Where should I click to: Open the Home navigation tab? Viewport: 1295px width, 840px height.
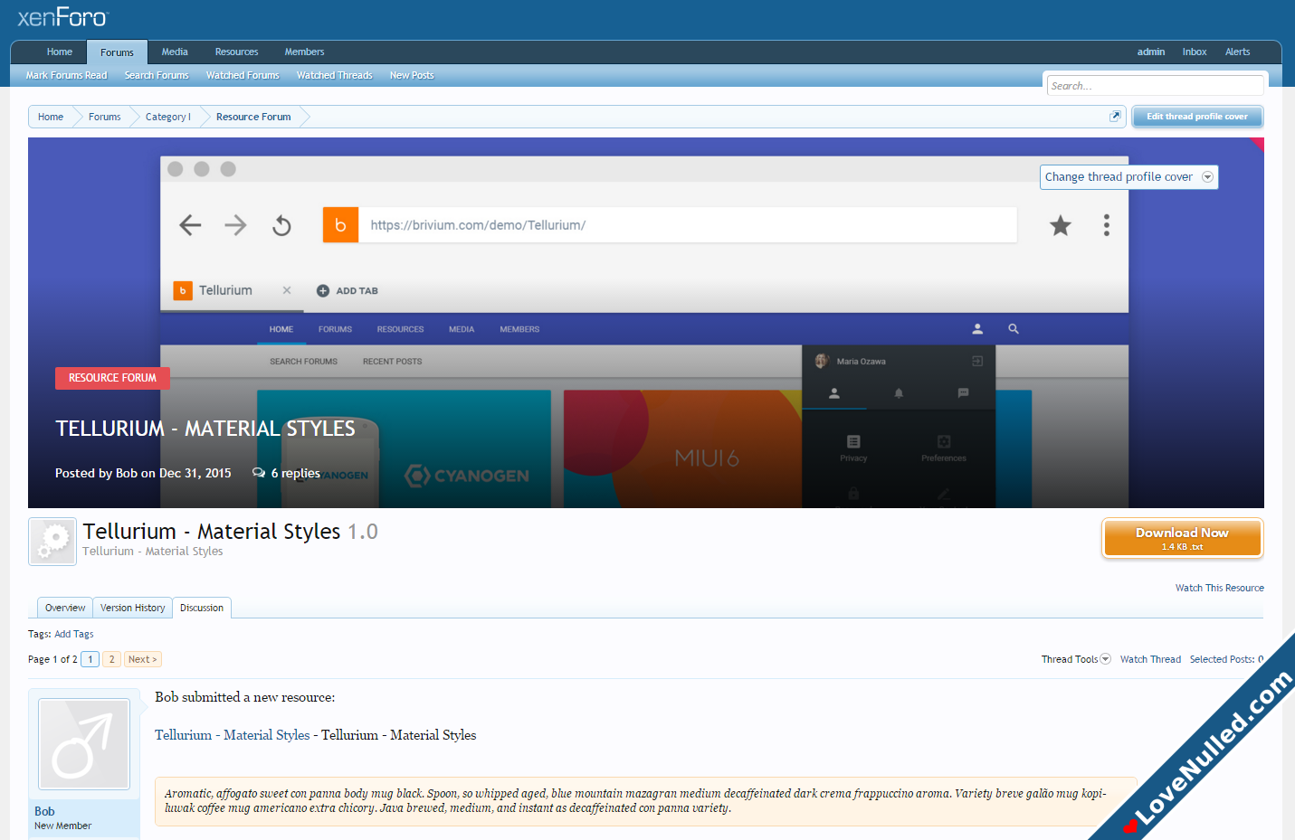[60, 52]
